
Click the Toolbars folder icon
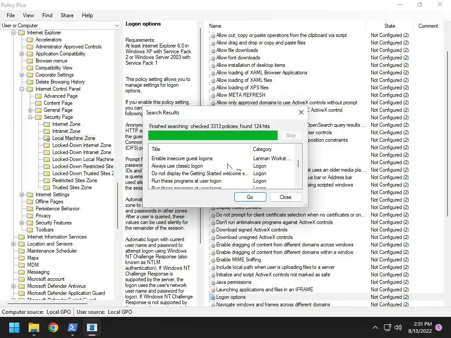click(x=30, y=230)
